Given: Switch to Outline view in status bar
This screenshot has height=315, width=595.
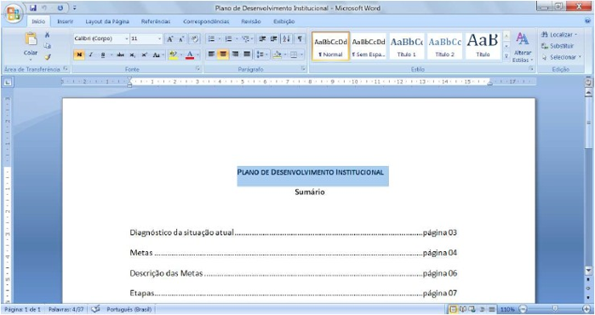Looking at the screenshot, I should pyautogui.click(x=482, y=309).
